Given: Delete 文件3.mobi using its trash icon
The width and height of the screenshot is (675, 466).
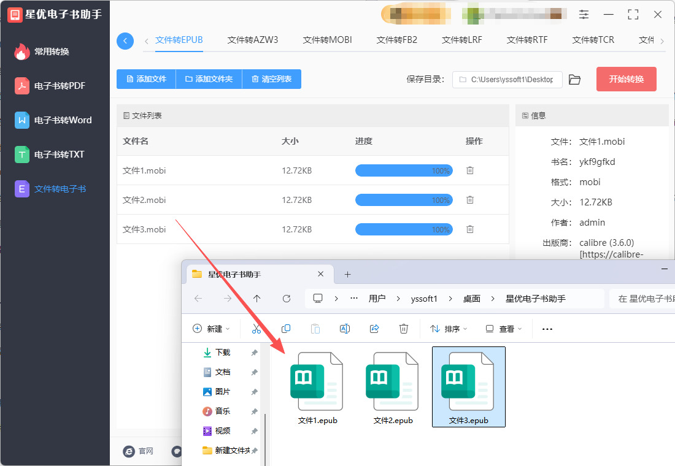Looking at the screenshot, I should [470, 229].
